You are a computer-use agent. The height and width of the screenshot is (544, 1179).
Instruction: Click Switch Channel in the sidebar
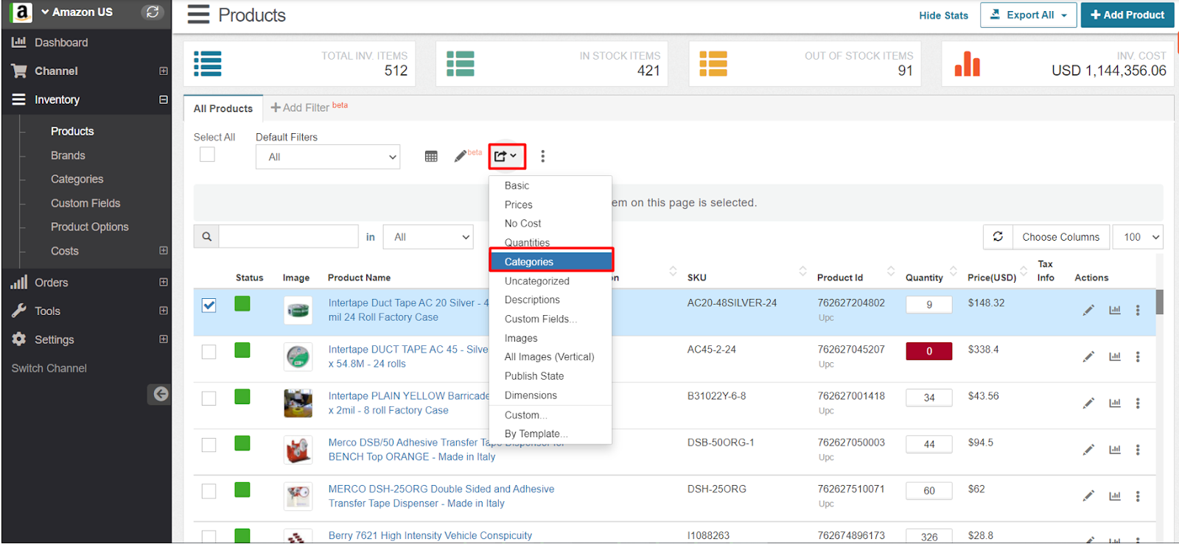[49, 368]
